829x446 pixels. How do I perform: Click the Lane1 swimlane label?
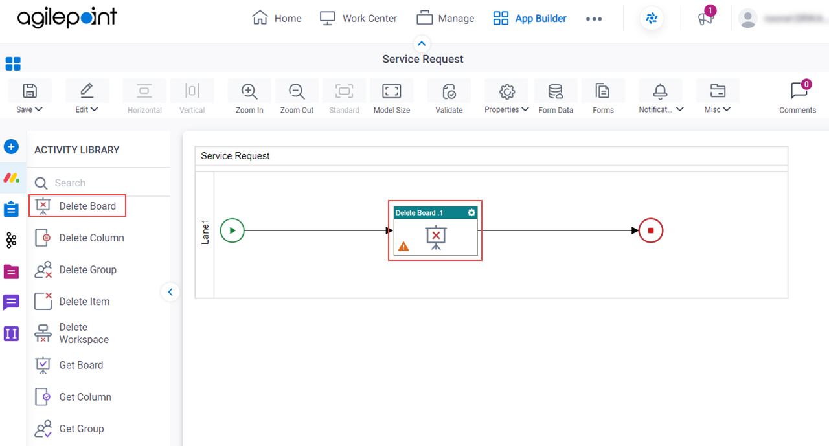[205, 232]
